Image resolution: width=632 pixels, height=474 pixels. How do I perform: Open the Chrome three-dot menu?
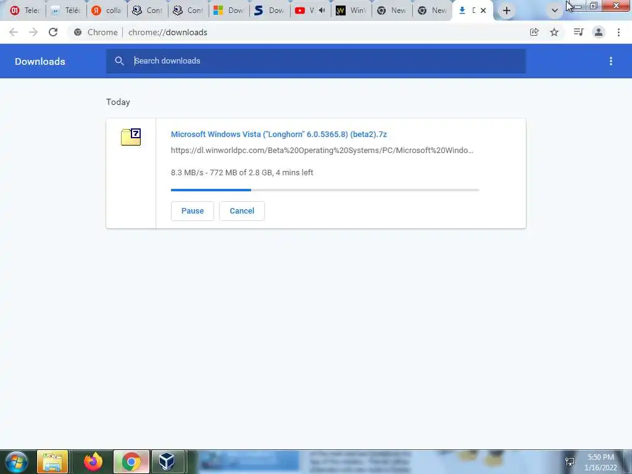tap(618, 32)
